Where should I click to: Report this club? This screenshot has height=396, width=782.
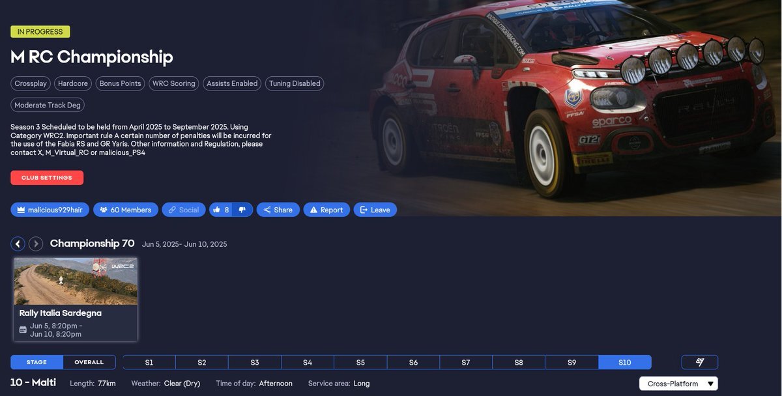[326, 210]
